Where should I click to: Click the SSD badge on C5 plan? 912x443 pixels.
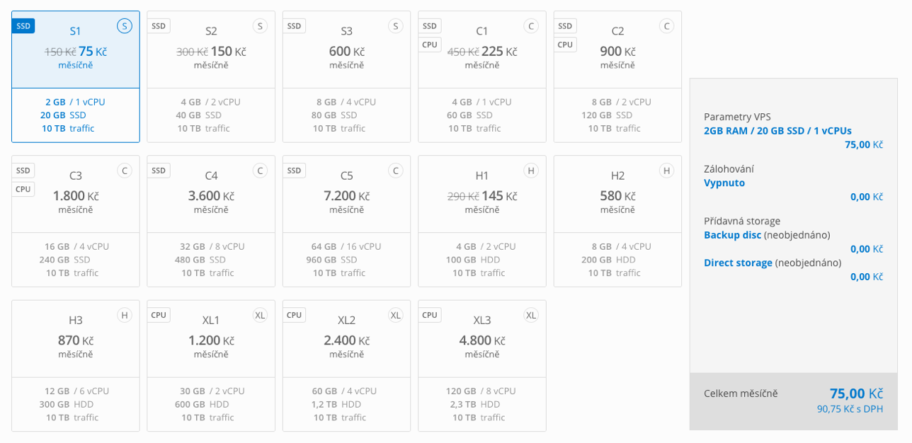click(294, 171)
